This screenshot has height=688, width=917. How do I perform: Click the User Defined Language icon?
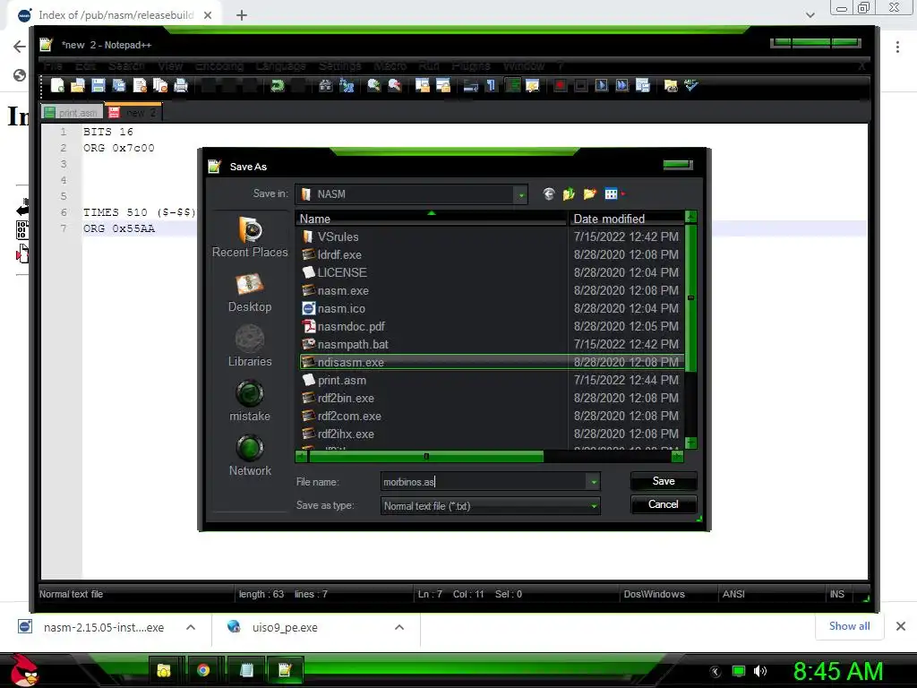click(x=532, y=85)
